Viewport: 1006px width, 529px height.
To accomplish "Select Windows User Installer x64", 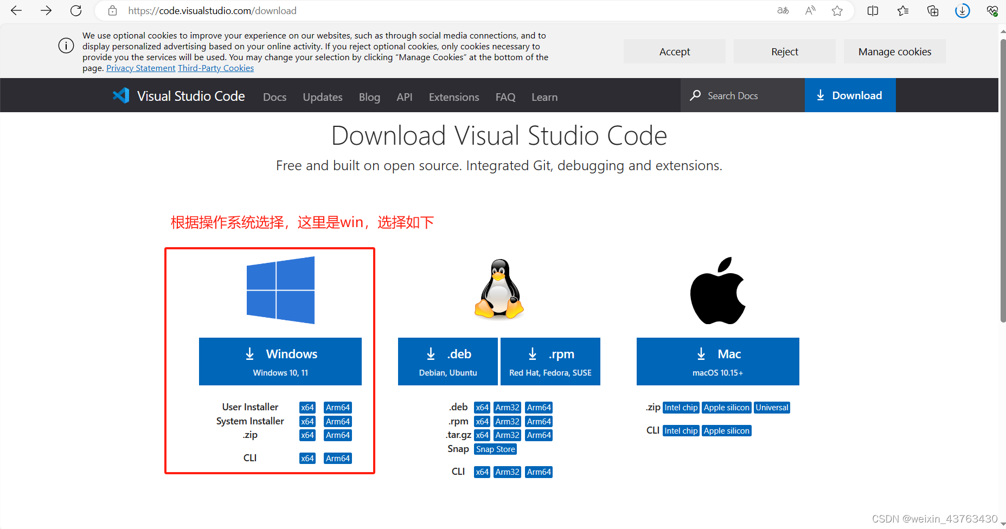I will tap(307, 408).
